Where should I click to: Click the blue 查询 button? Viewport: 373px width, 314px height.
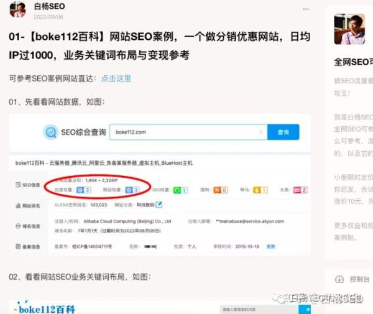(283, 132)
